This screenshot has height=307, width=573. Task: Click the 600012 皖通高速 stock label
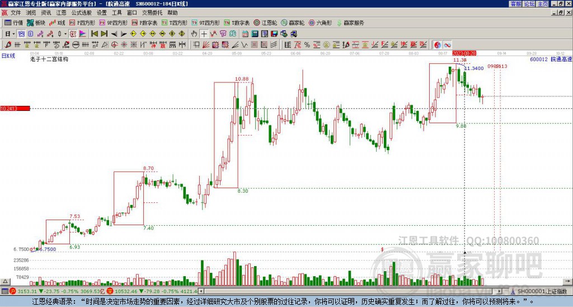(551, 59)
